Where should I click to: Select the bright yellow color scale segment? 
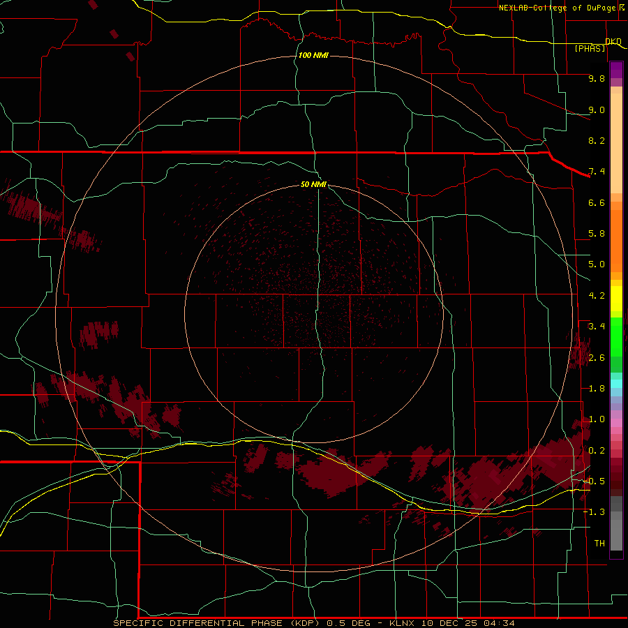(x=616, y=299)
